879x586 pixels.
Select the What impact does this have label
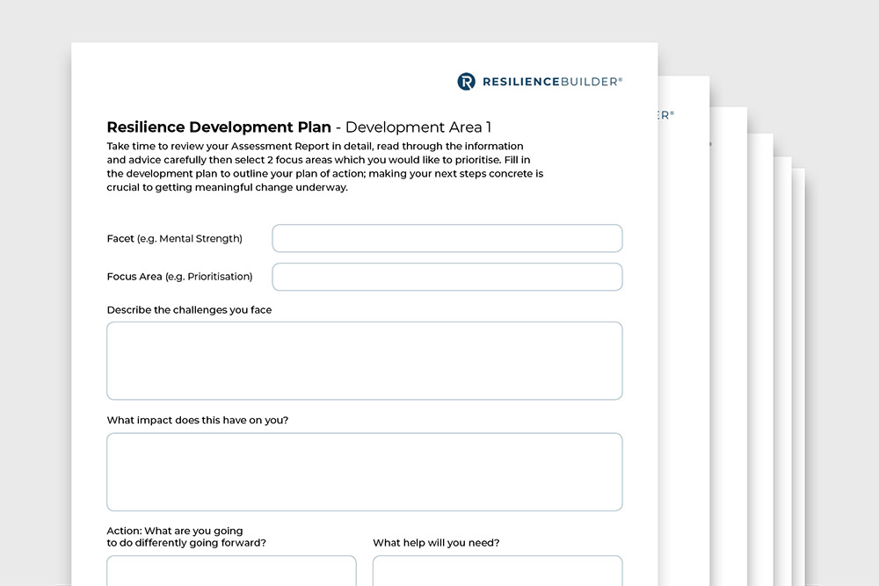[x=197, y=420]
